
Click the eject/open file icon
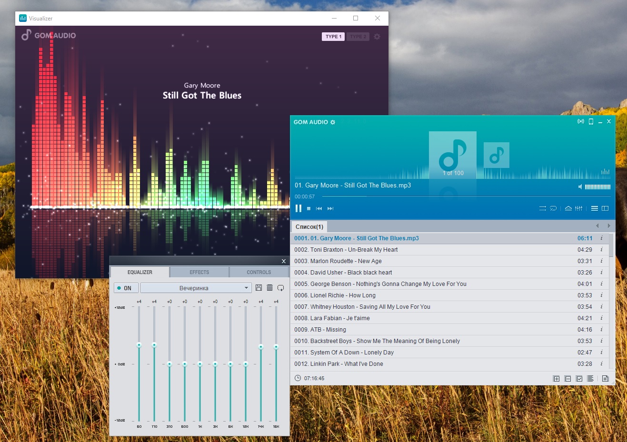[568, 208]
